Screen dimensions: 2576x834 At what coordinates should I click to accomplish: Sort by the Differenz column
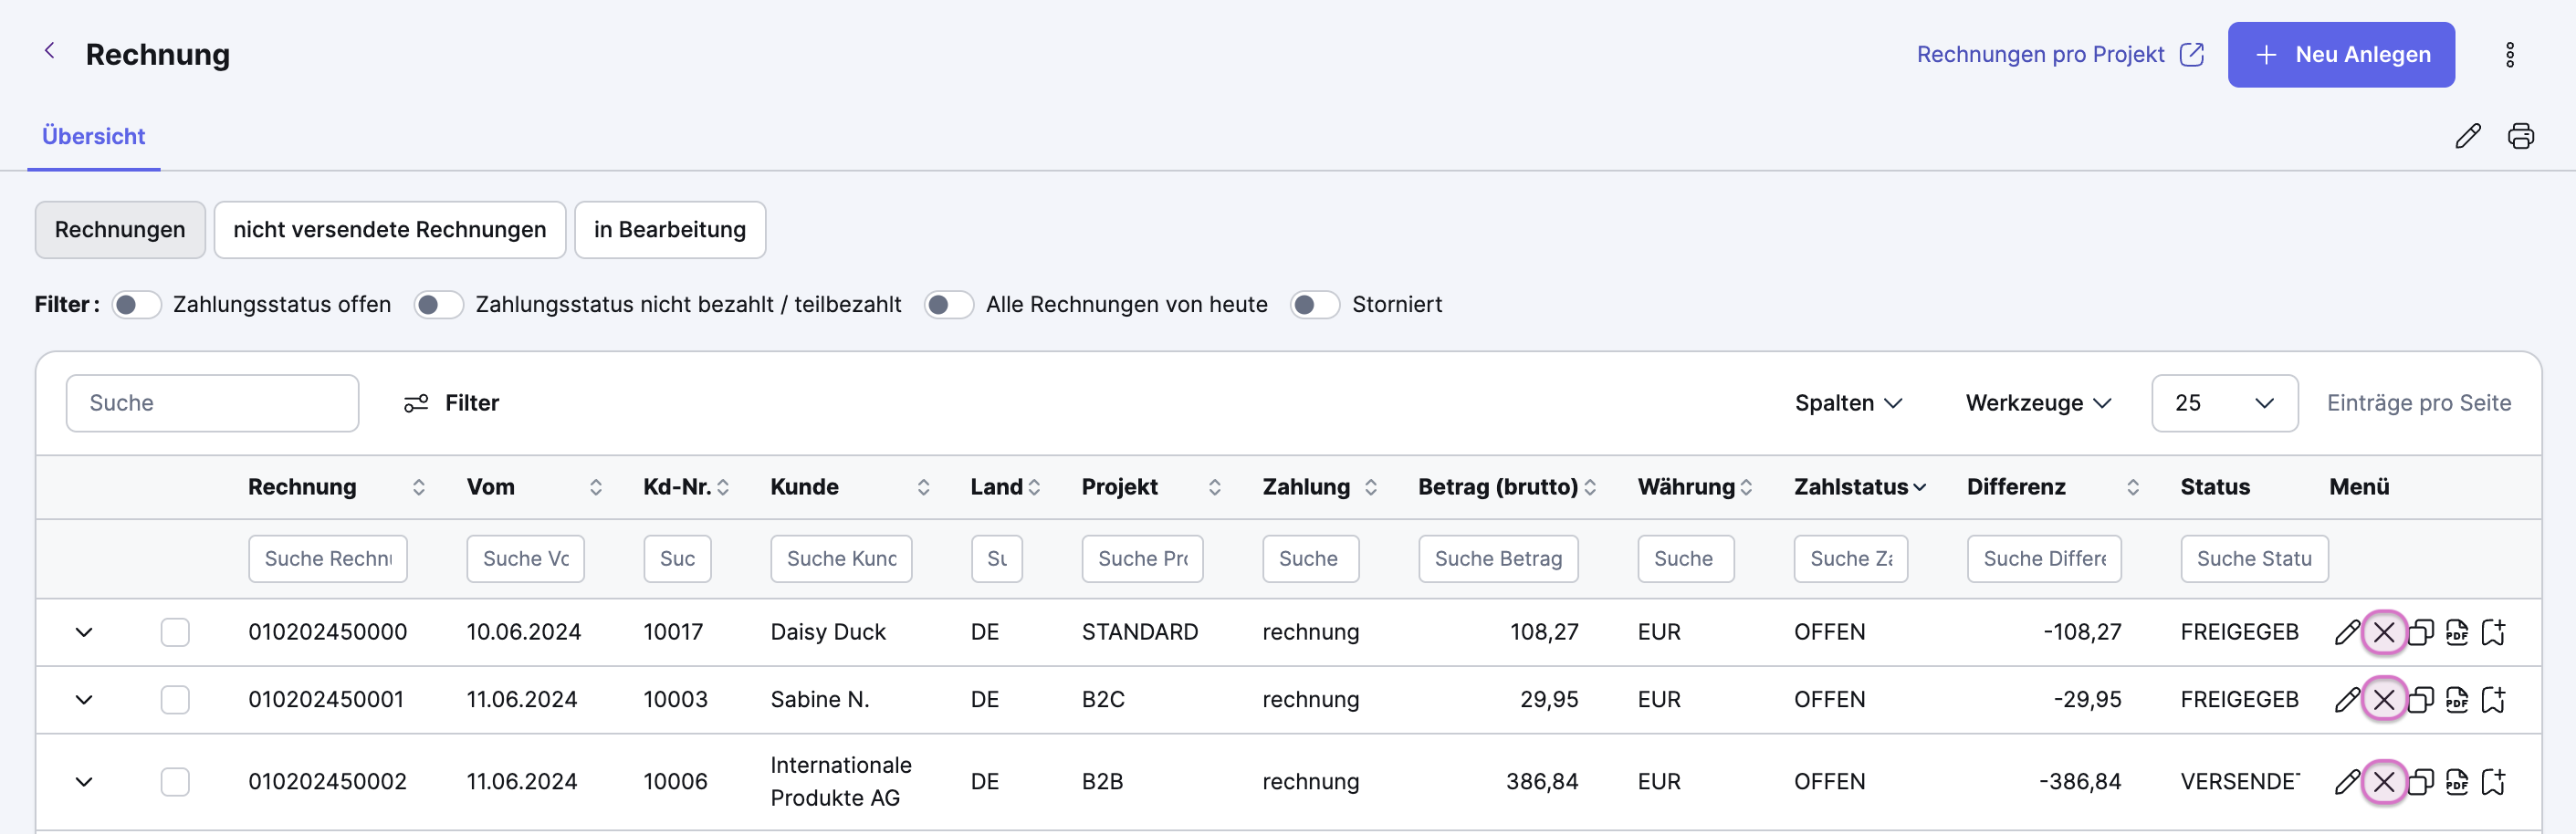pos(2132,487)
